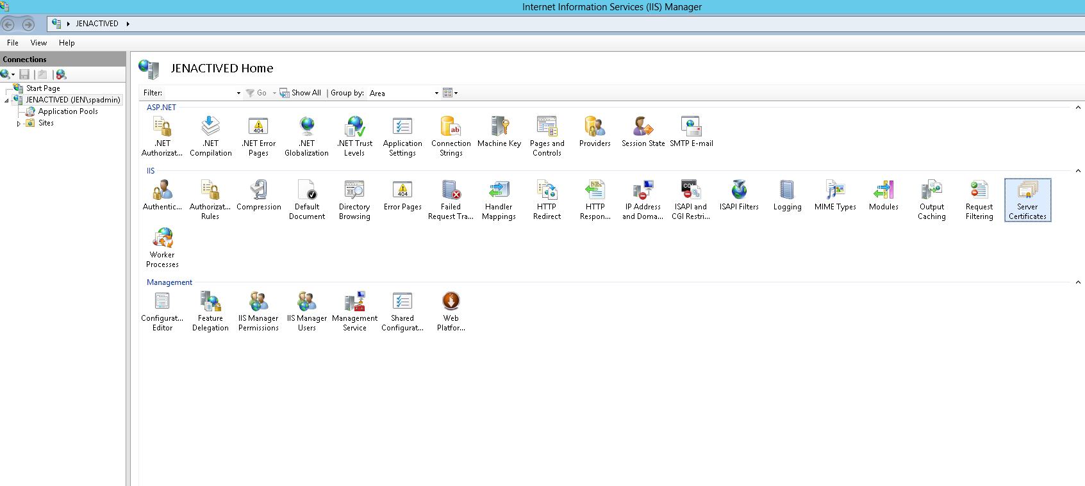Click JENACTIVED in address breadcrumb
Screen dimensions: 1085x486
97,24
